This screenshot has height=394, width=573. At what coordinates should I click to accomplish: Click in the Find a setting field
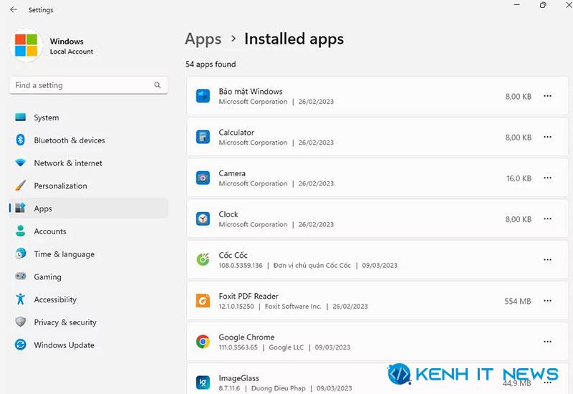click(89, 85)
